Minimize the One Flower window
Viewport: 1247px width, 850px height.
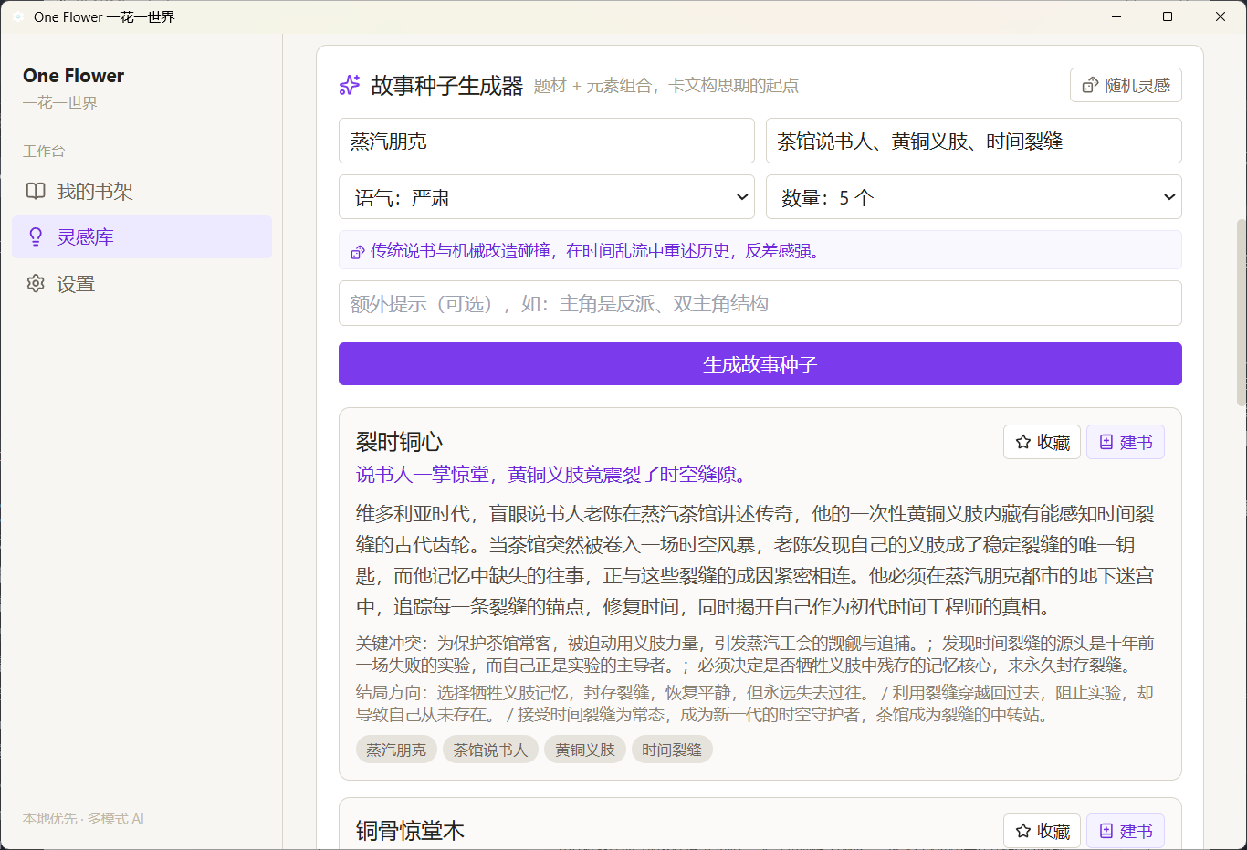1116,16
